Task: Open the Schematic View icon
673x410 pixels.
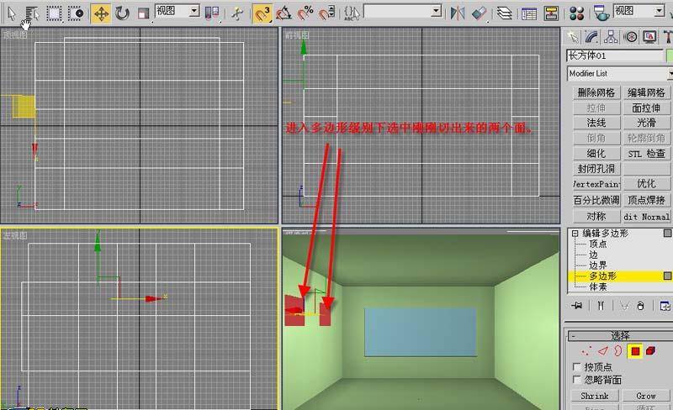Action: point(551,13)
